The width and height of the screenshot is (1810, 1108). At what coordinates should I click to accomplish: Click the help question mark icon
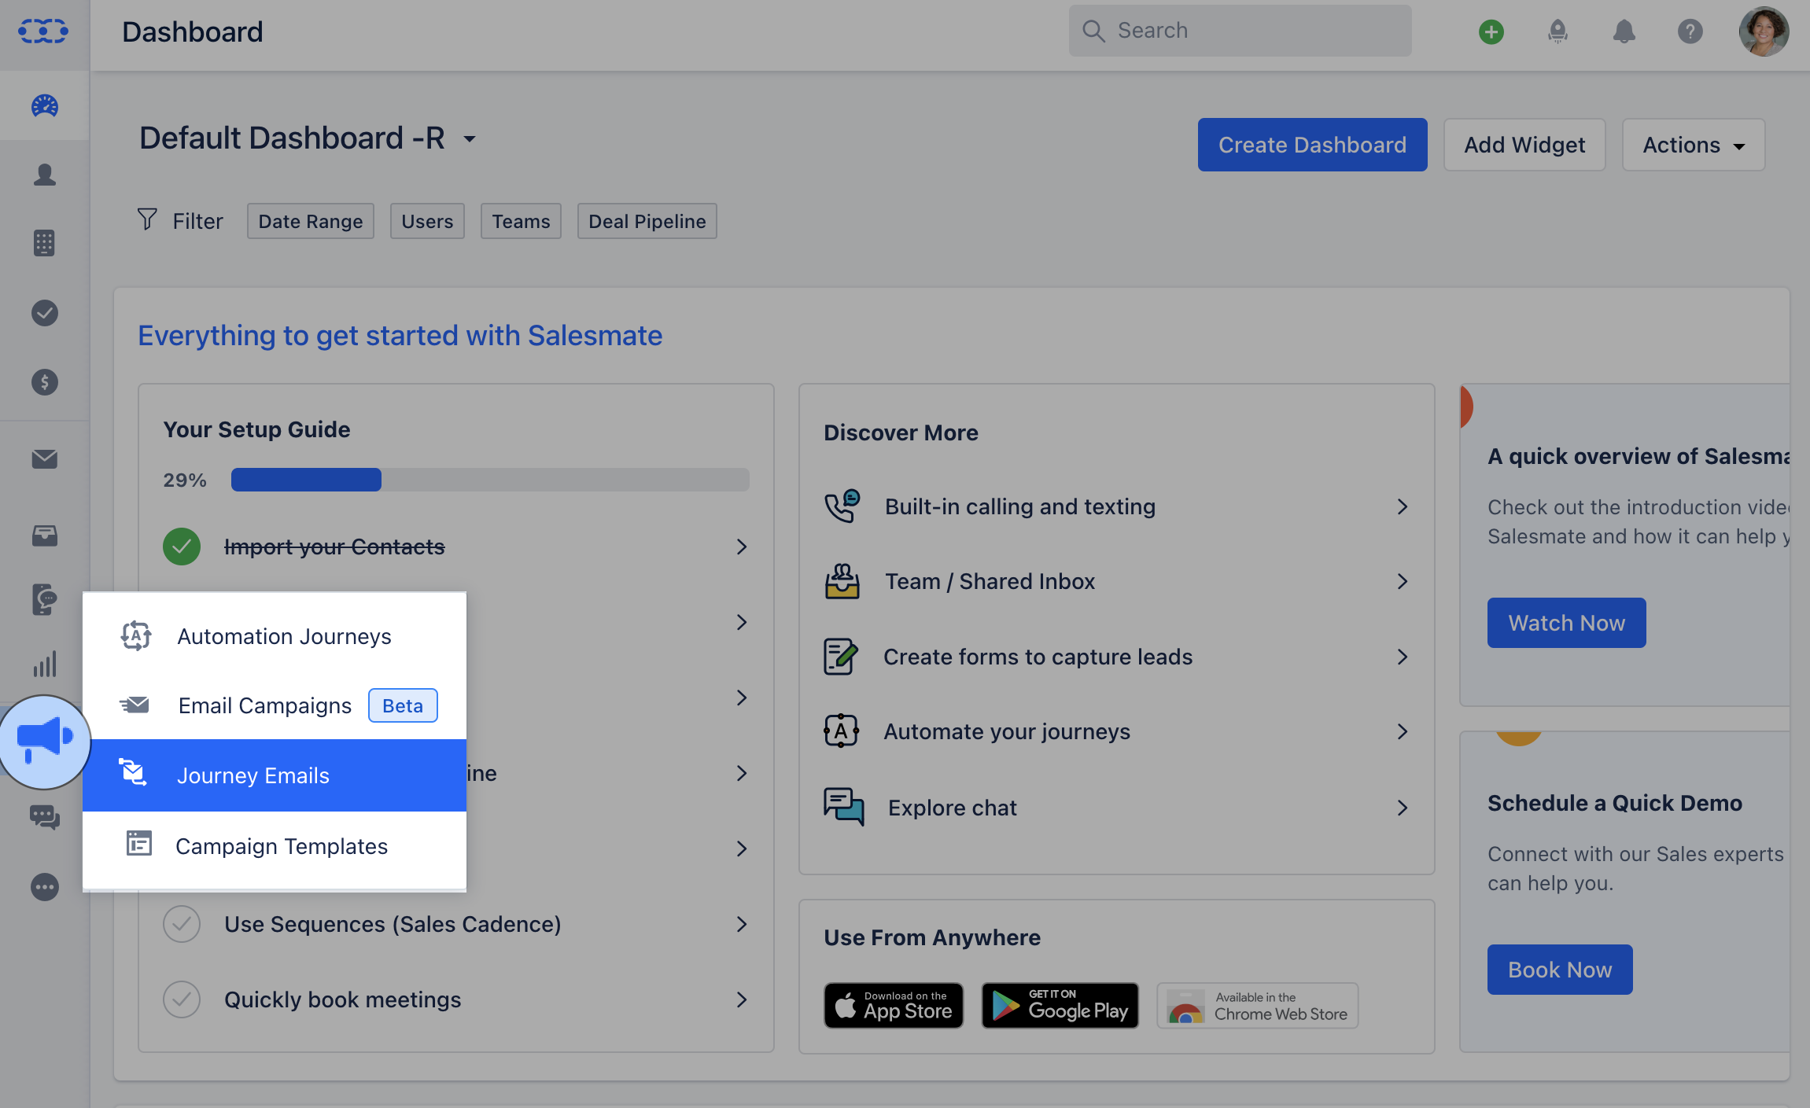tap(1690, 31)
